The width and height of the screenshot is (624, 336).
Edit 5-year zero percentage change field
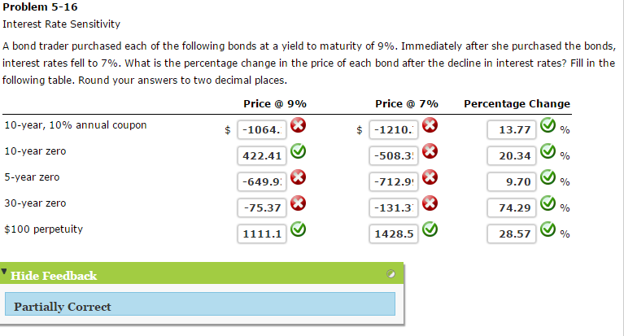512,181
